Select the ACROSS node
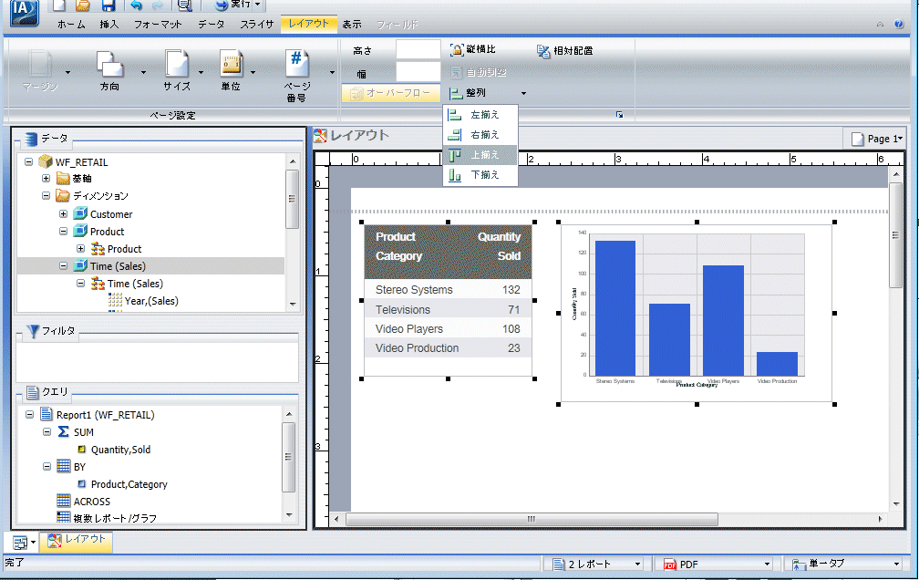 pos(91,502)
